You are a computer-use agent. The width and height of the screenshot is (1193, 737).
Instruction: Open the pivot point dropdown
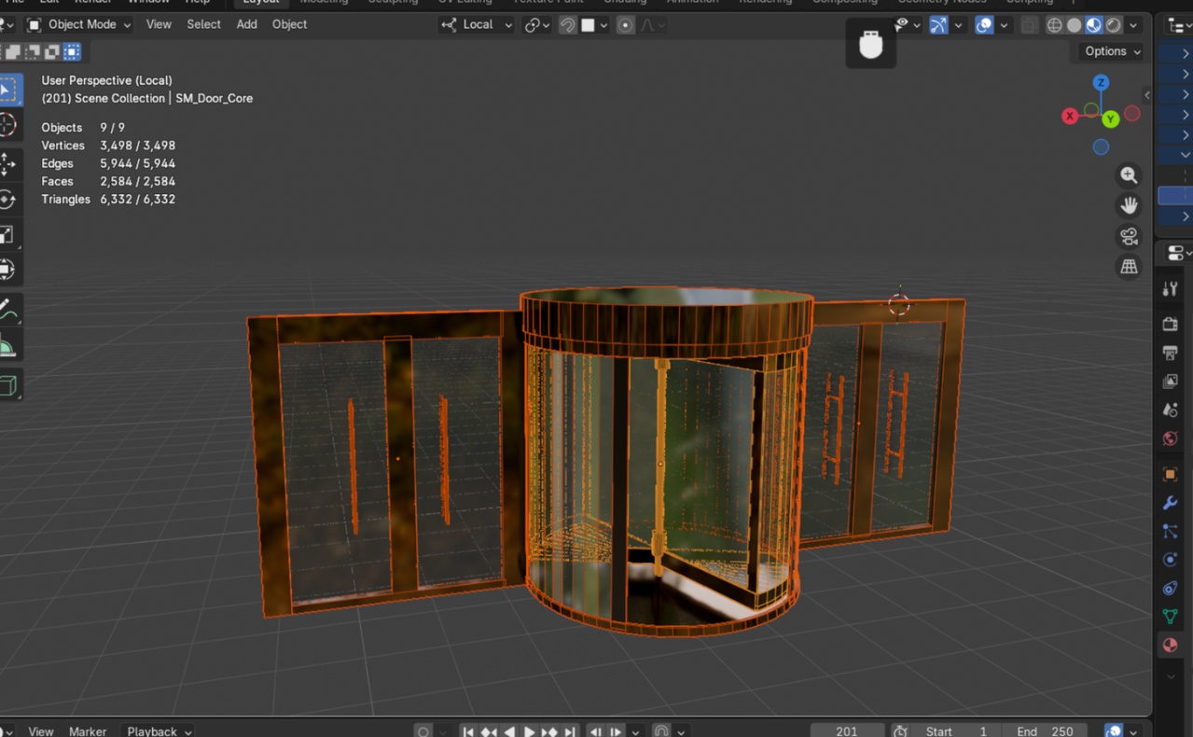coord(537,25)
